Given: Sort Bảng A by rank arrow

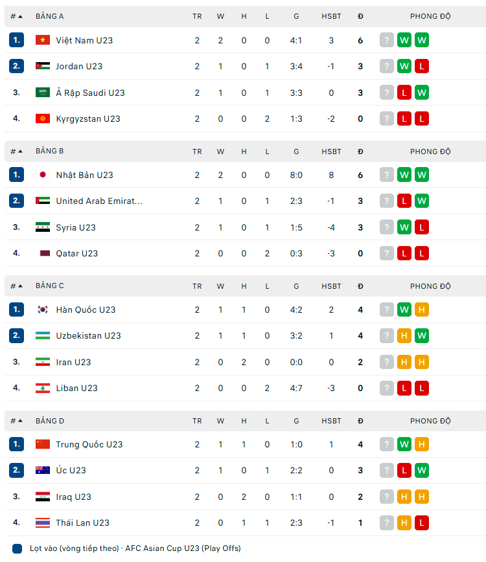Looking at the screenshot, I should coord(20,16).
